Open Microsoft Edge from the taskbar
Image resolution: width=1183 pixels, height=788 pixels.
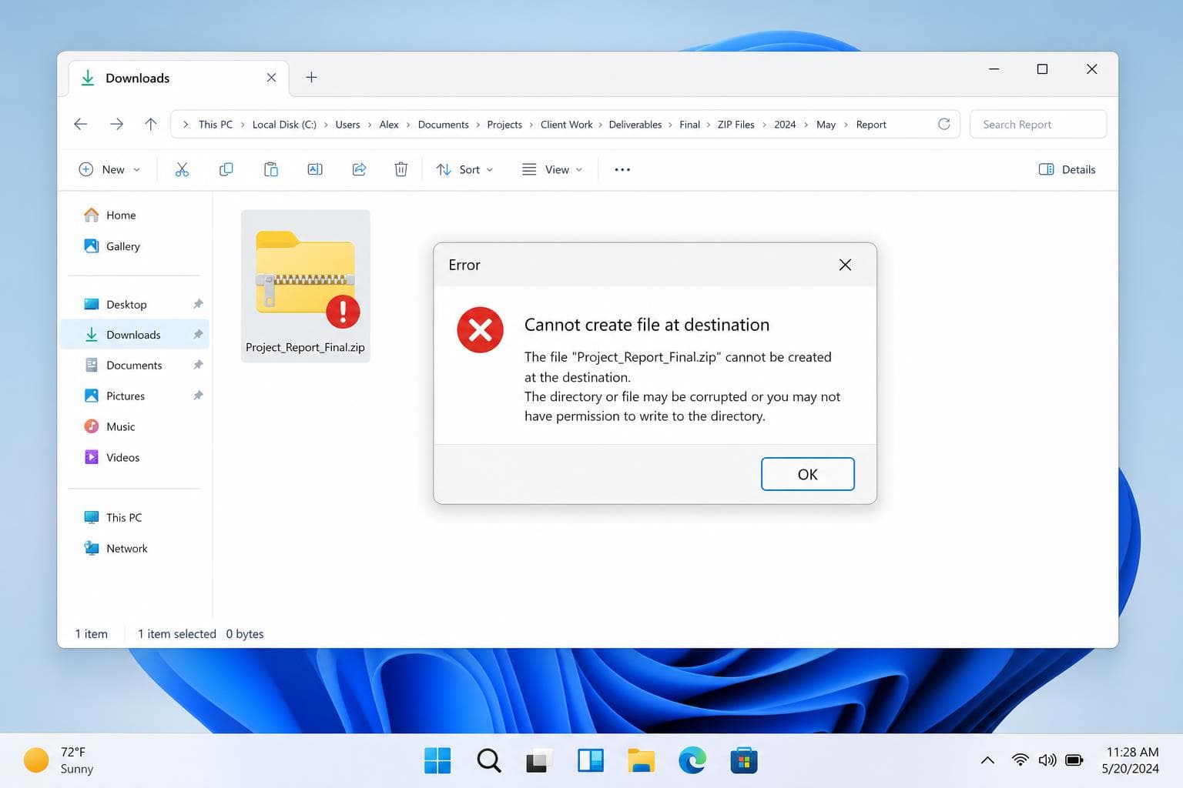click(x=692, y=760)
